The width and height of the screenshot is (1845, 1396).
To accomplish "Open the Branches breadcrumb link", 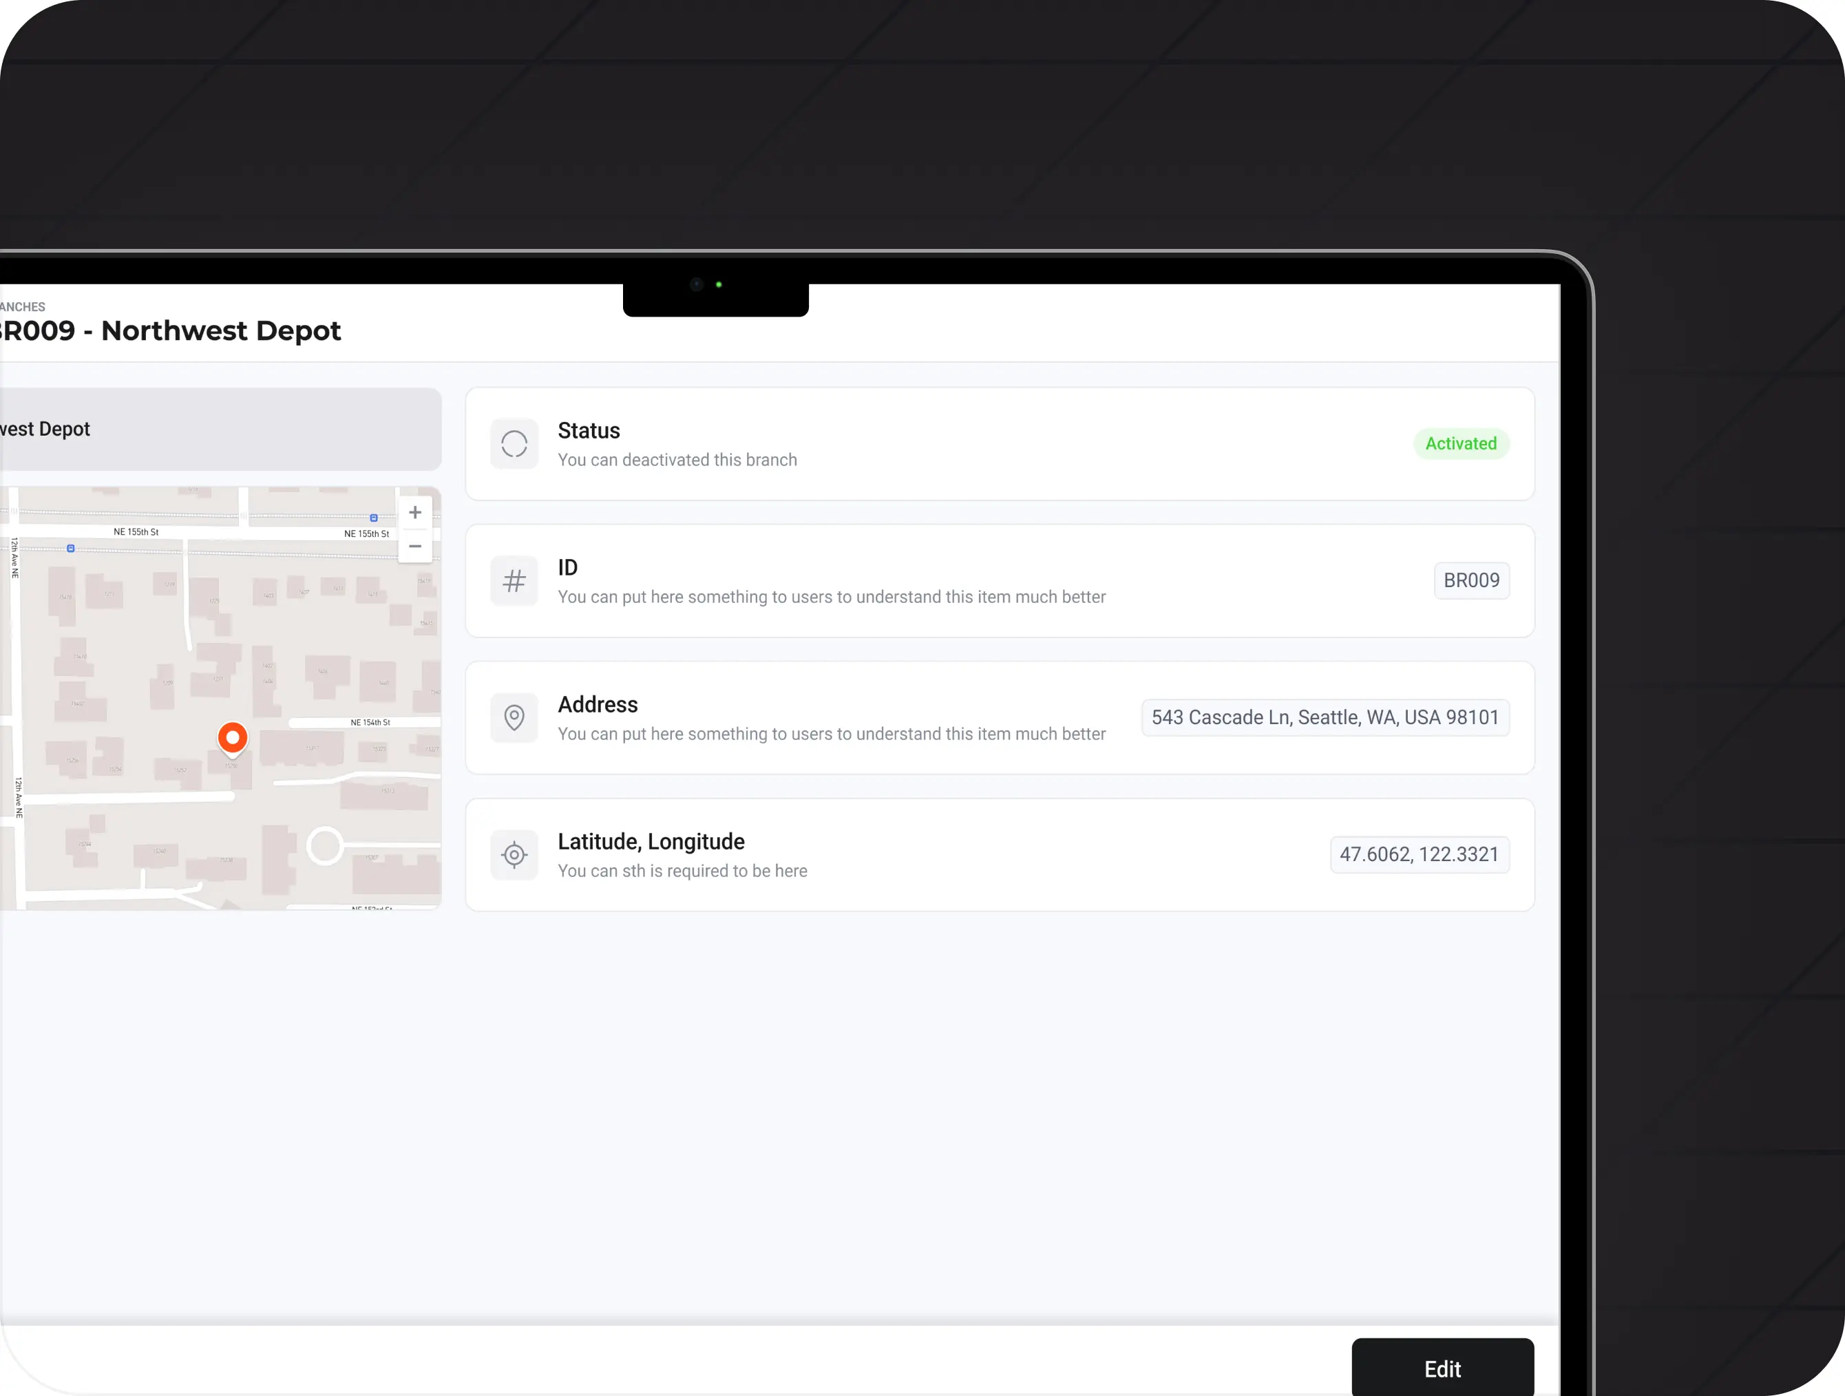I will click(23, 307).
